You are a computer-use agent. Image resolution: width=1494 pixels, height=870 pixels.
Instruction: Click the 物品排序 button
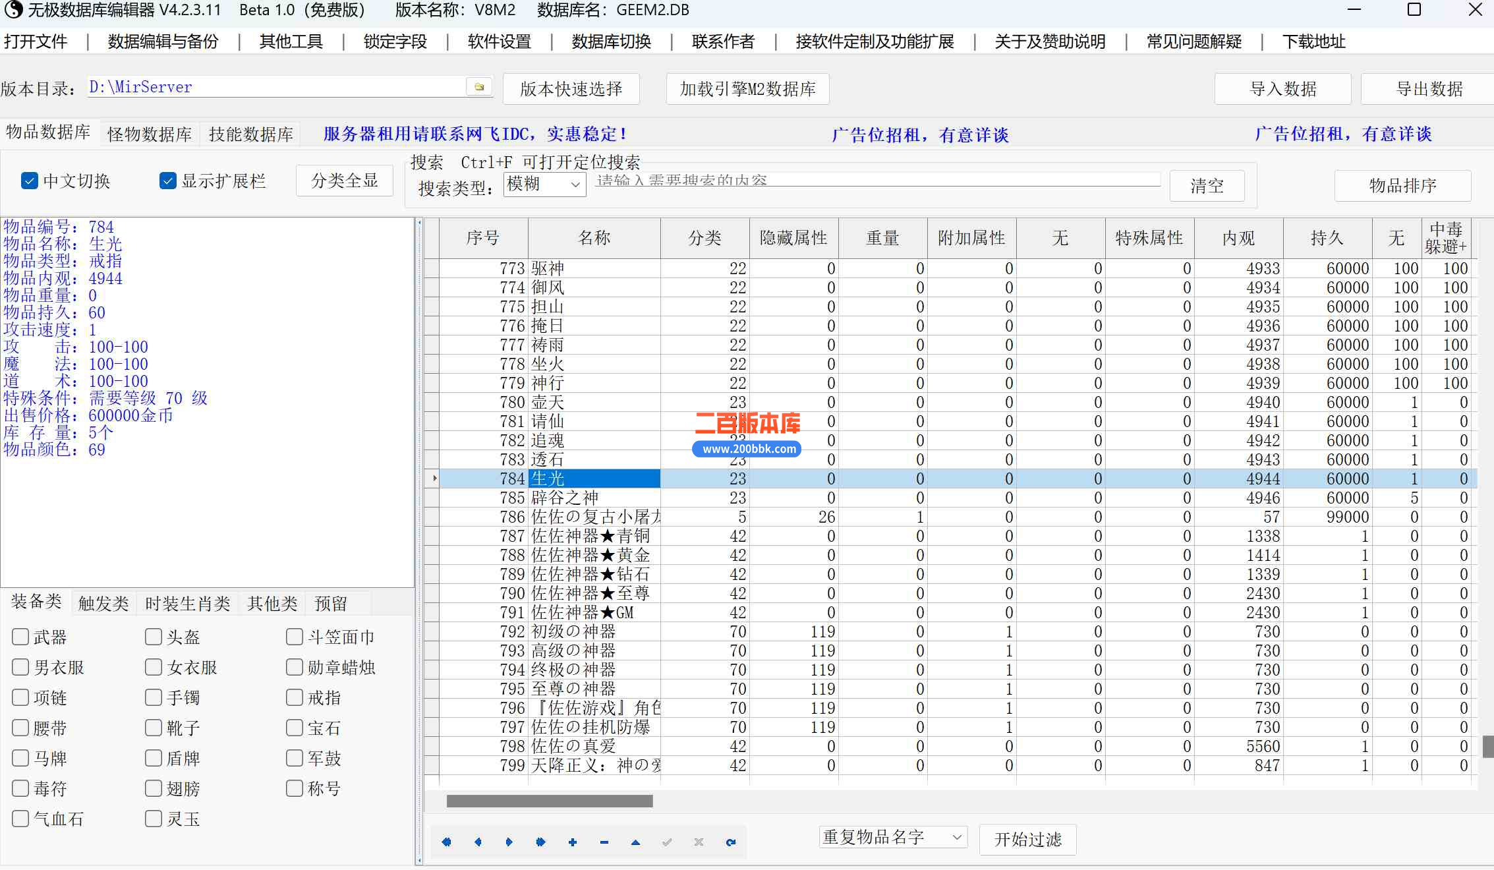click(1402, 185)
